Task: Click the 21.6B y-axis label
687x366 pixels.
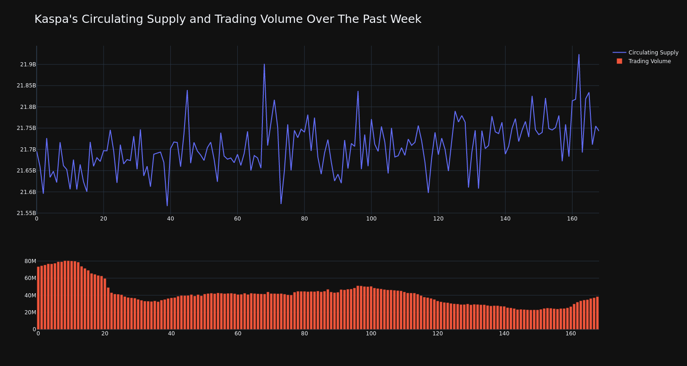Action: (x=27, y=192)
